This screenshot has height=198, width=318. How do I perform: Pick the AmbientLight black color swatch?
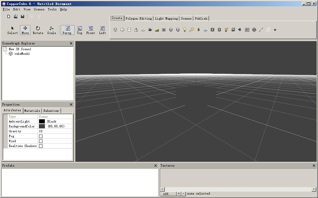[42, 121]
